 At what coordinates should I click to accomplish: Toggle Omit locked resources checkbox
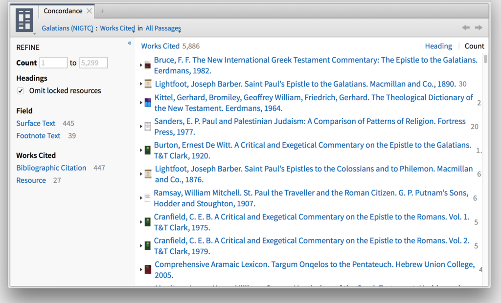pos(21,91)
